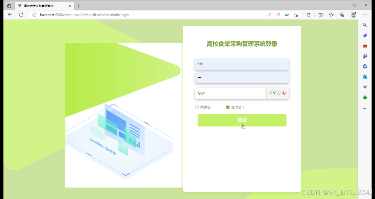The image size is (375, 199).
Task: Refresh the FYUM captcha image
Action: coord(278,93)
